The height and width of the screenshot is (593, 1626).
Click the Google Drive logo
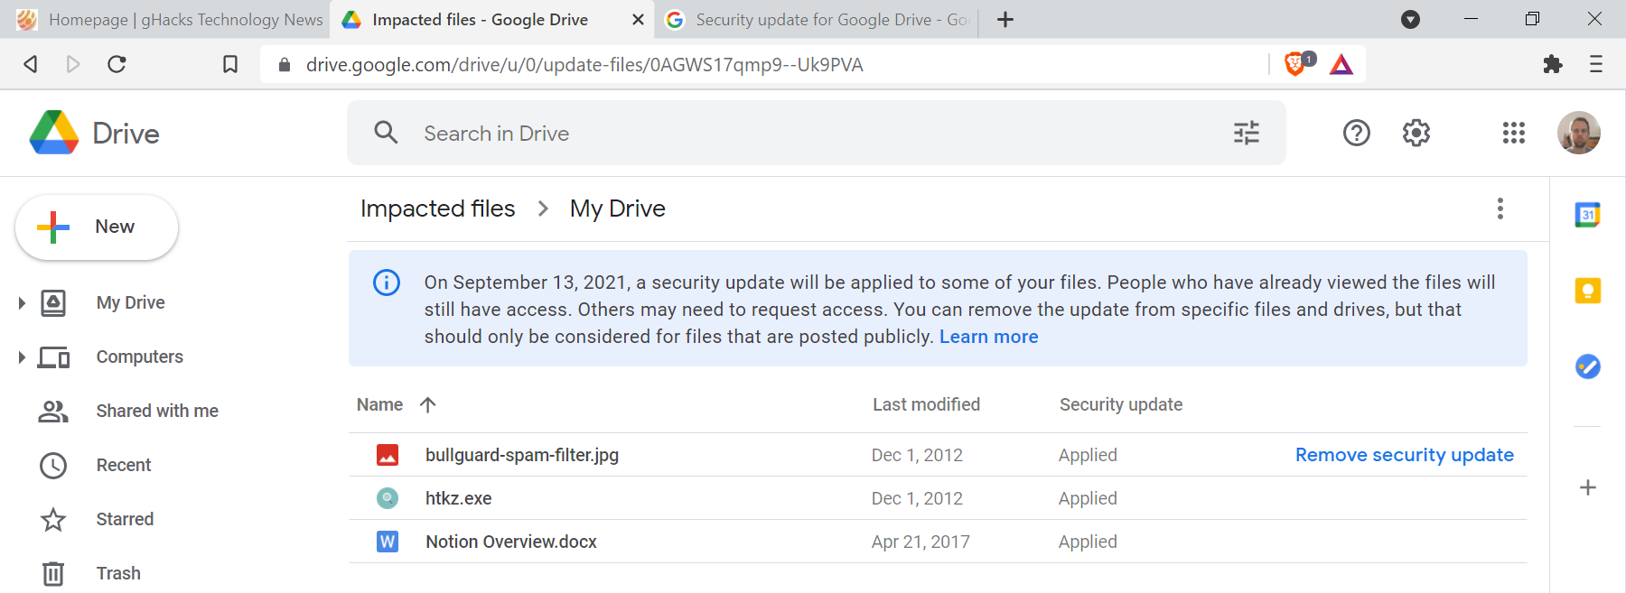tap(54, 133)
